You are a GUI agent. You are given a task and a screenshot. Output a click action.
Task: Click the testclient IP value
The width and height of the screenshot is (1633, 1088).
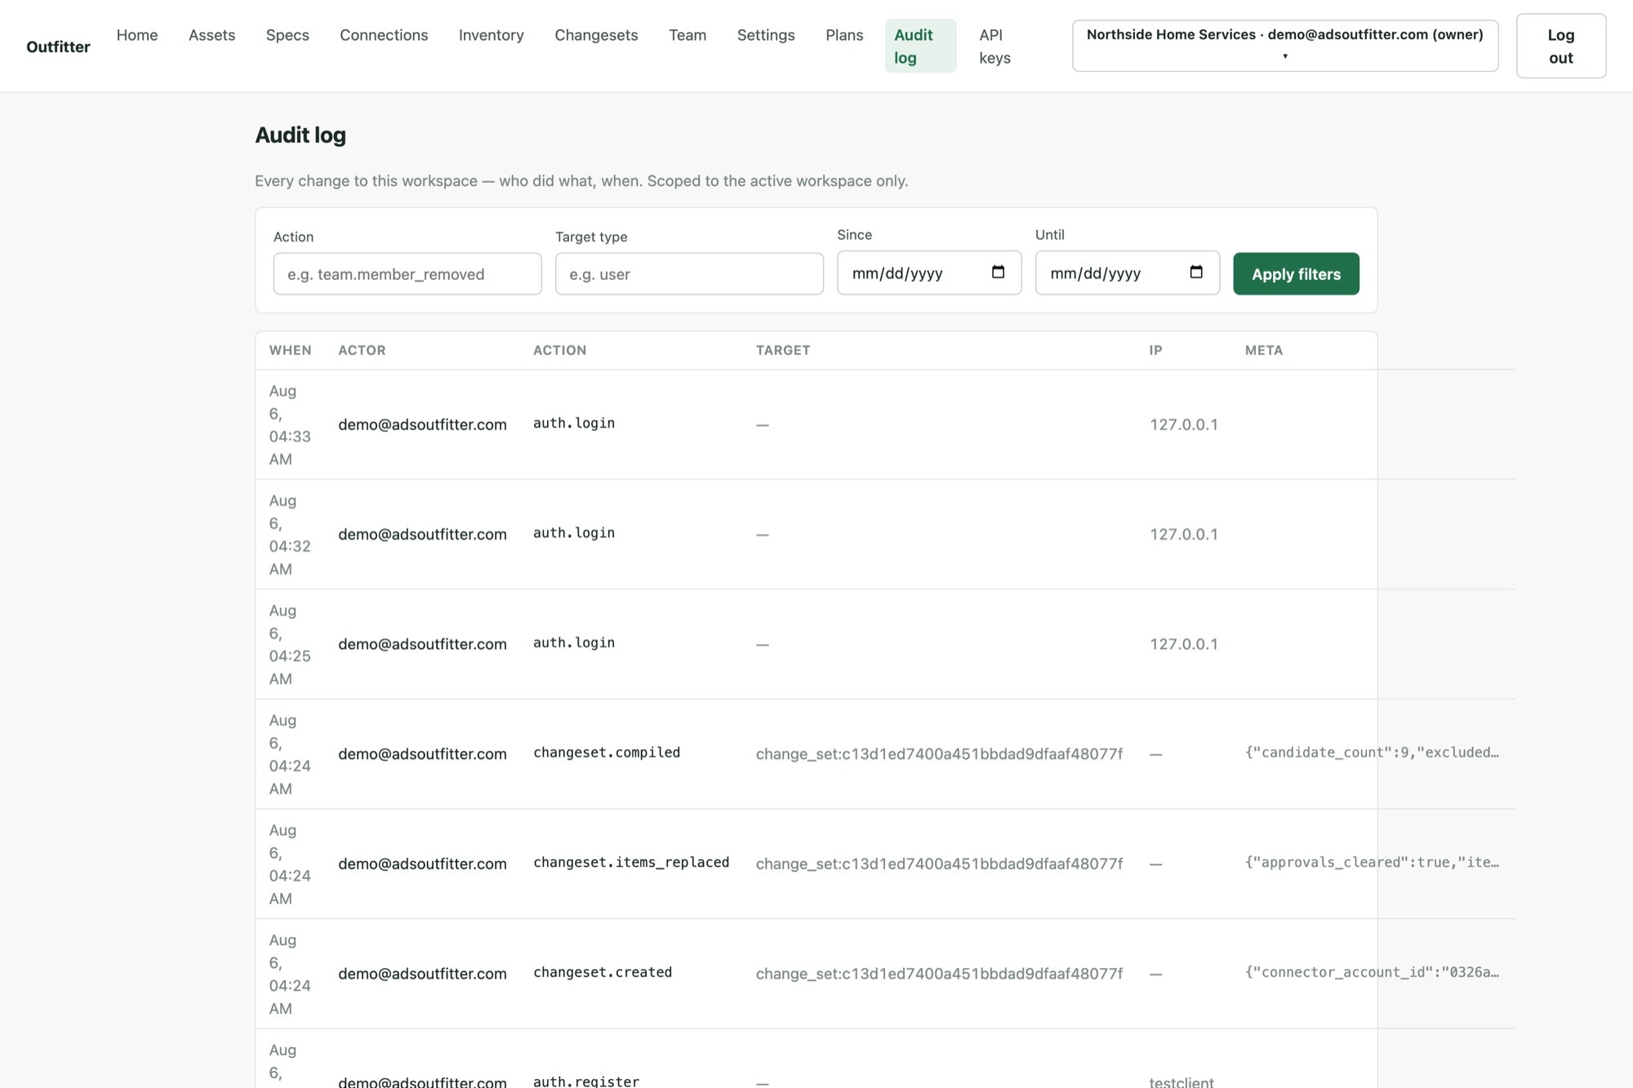1181,1081
